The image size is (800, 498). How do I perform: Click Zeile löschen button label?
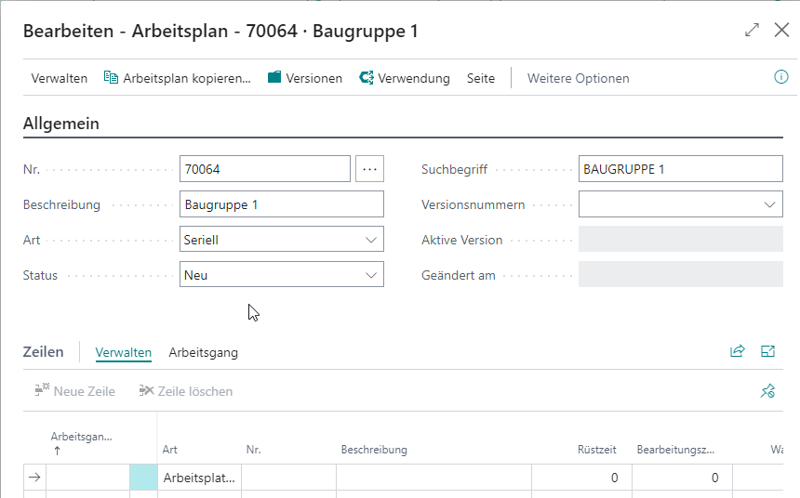pos(195,391)
